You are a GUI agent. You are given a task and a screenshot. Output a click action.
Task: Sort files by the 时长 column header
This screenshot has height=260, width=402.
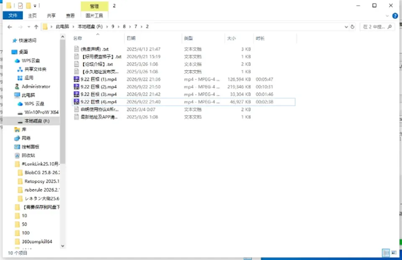click(x=275, y=38)
